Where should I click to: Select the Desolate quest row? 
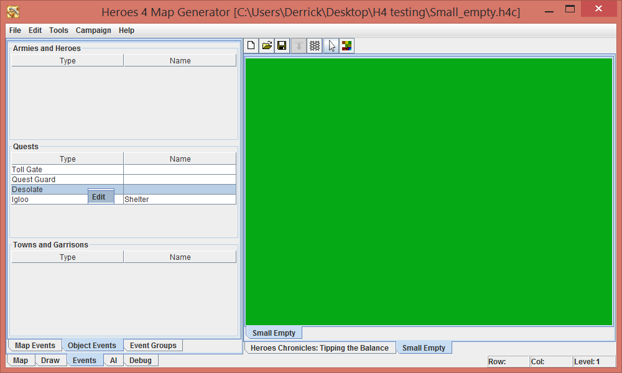coord(124,189)
